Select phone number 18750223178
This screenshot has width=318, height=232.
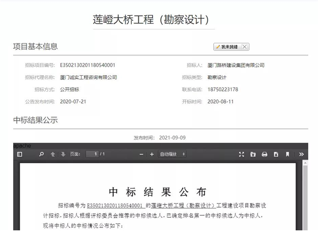[x=223, y=90]
